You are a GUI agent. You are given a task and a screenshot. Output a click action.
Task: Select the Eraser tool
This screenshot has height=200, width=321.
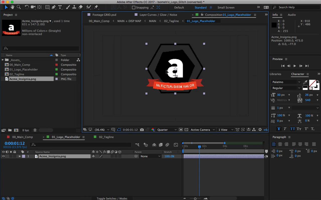81,7
